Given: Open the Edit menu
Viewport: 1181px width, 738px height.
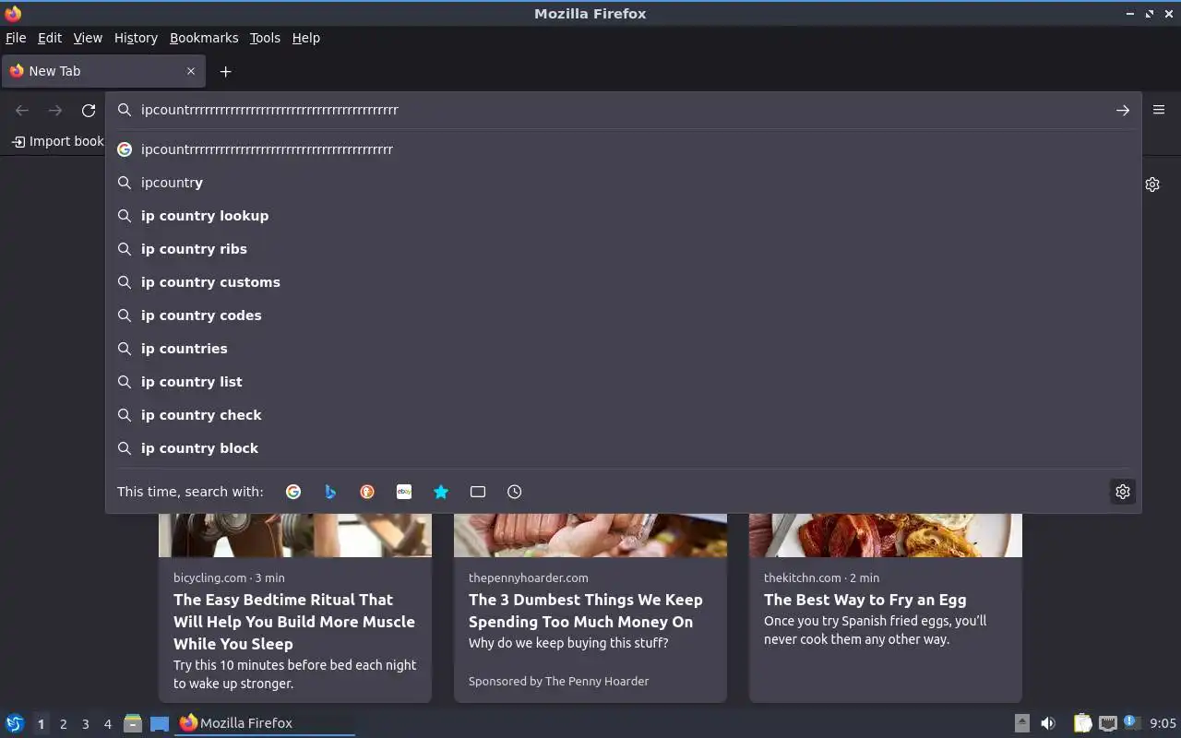Looking at the screenshot, I should pos(50,38).
